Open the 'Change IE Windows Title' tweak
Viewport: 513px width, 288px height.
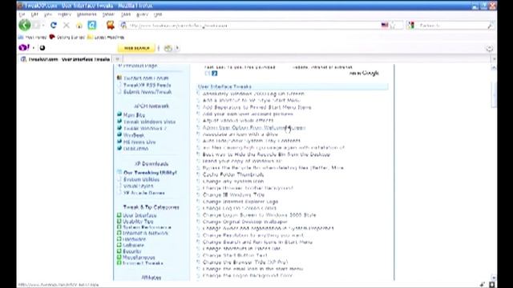coord(233,194)
